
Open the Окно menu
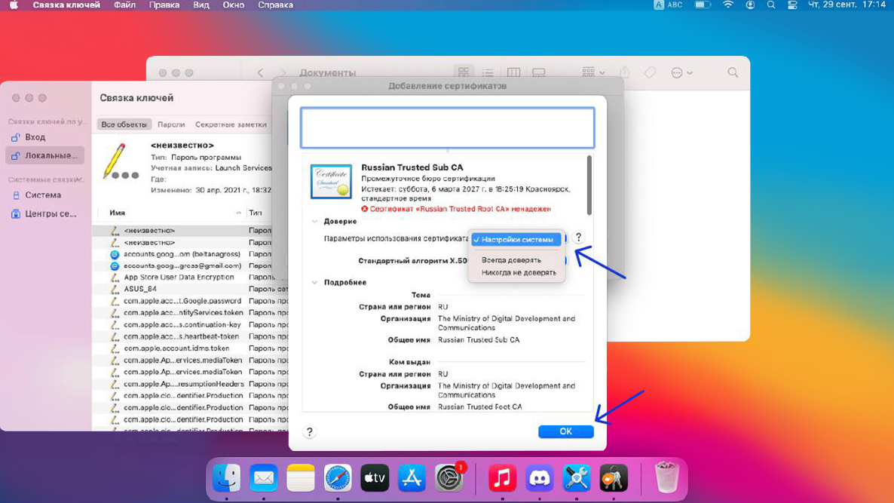(x=233, y=5)
